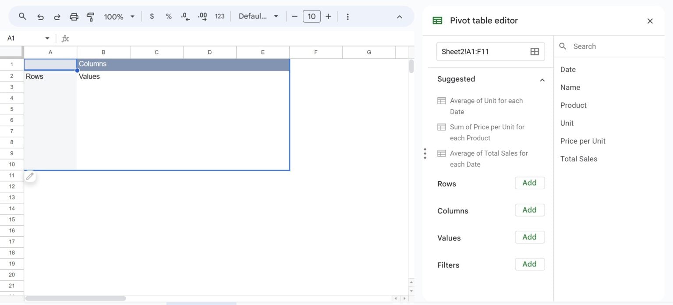Choose Average of Unit for each Date suggestion
The width and height of the screenshot is (673, 305).
tap(486, 106)
